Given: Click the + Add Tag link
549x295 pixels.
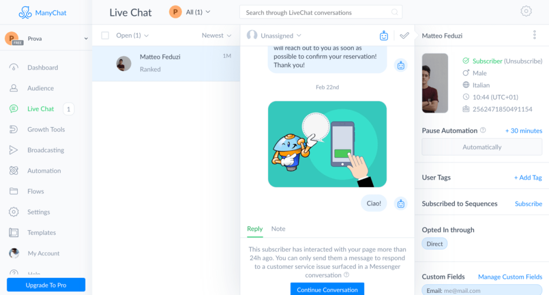Looking at the screenshot, I should coord(528,178).
